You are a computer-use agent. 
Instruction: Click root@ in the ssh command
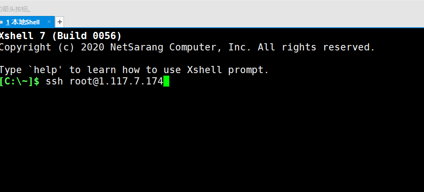tap(84, 81)
